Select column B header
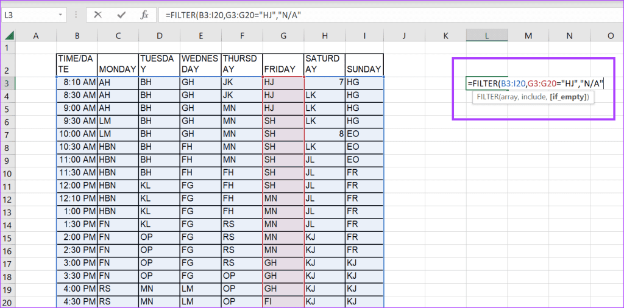This screenshot has height=308, width=624. (76, 36)
